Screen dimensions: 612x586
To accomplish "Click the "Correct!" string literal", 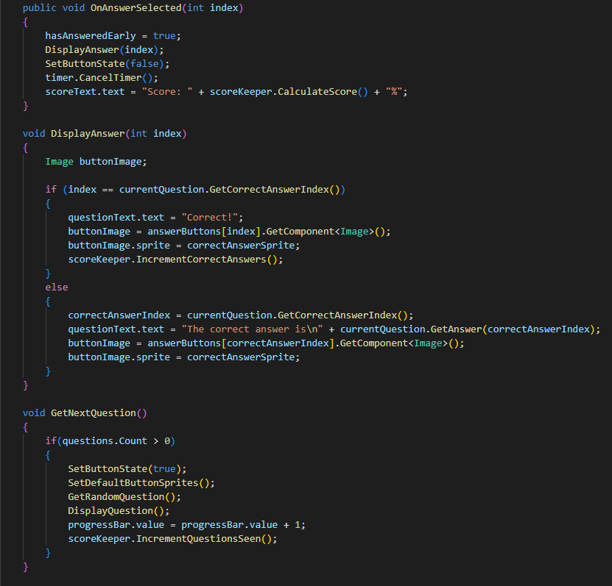I will [x=214, y=217].
